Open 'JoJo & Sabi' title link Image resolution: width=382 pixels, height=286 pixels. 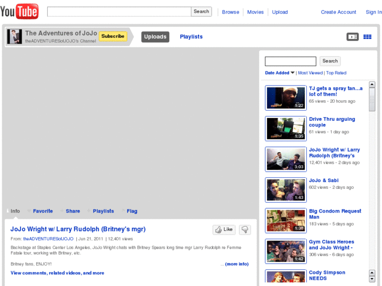point(324,181)
